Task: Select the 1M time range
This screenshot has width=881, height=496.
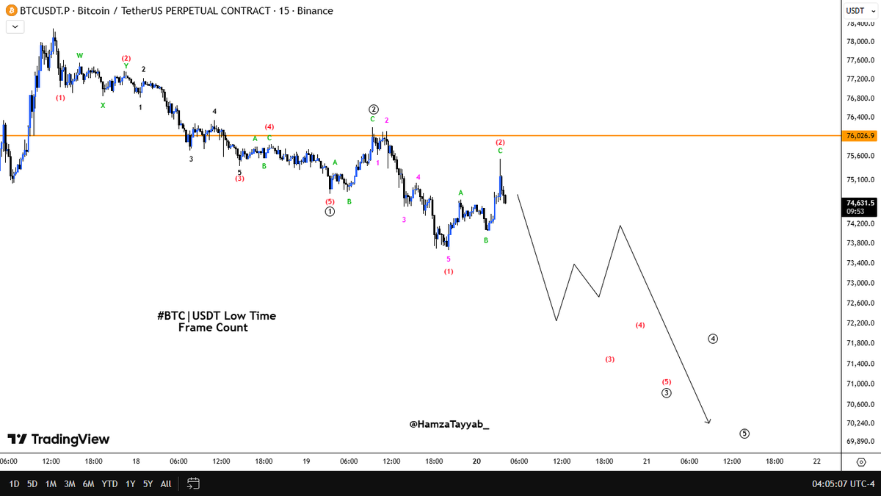Action: pos(51,484)
